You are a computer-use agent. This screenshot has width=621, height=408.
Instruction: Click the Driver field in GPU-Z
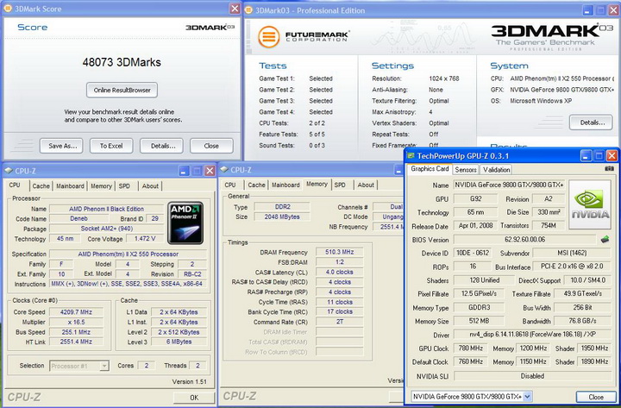tap(532, 335)
